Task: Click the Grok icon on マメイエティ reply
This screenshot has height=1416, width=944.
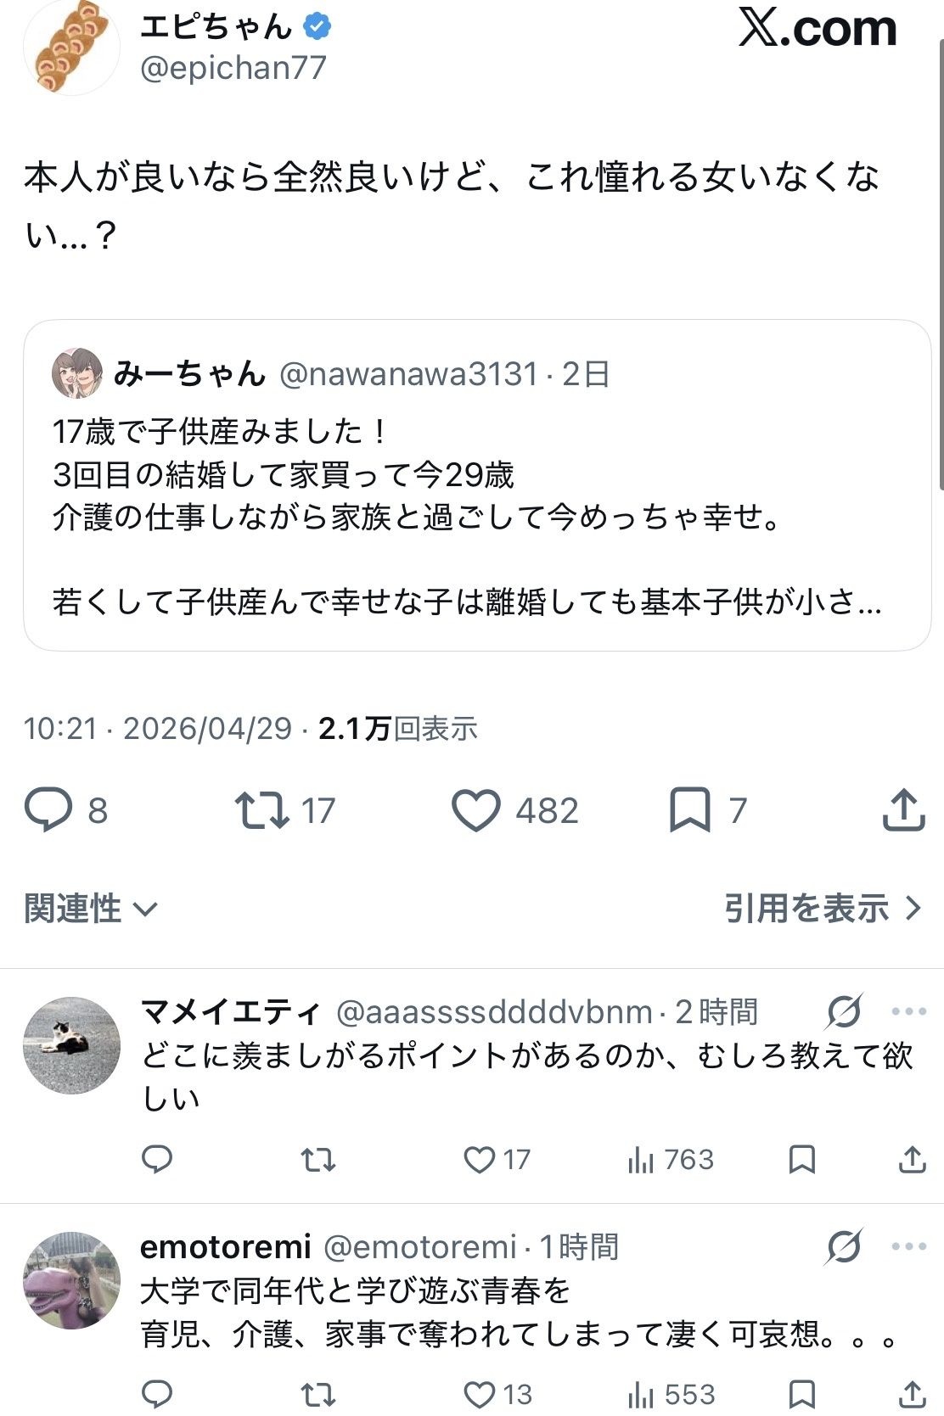Action: pos(844,1011)
